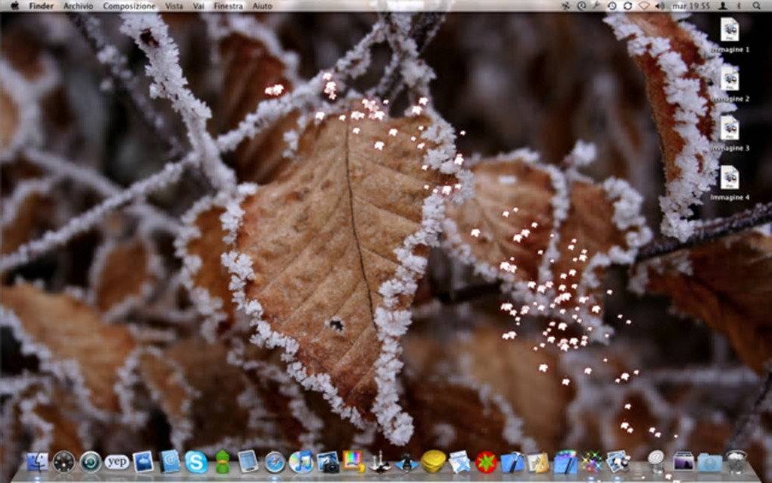Open the user account menu bar icon
This screenshot has height=483, width=772.
[x=723, y=6]
